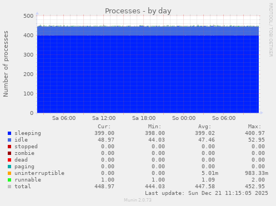The width and height of the screenshot is (276, 206).
Task: Click the 'paging' legend label
Action: [24, 167]
